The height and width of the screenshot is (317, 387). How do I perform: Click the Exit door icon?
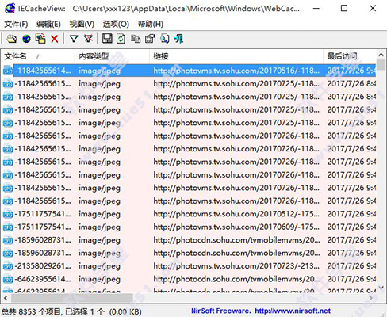click(178, 39)
